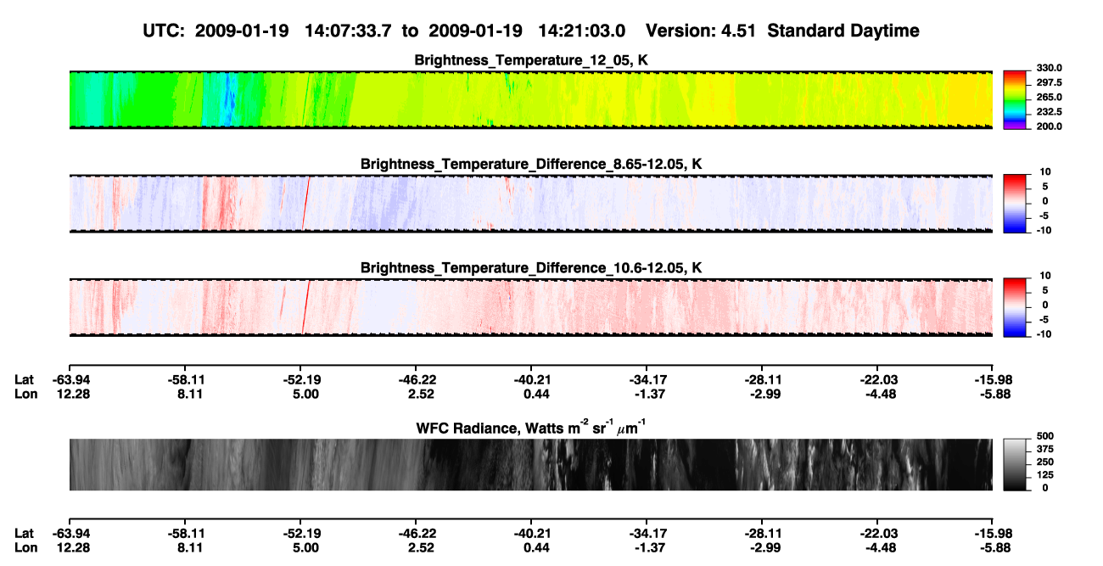Click the 330.0 maximum value on color bar
This screenshot has height=566, width=1103.
click(1044, 69)
